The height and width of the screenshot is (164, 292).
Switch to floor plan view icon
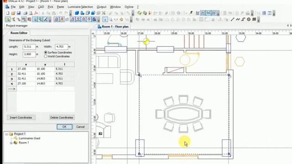pos(82,13)
